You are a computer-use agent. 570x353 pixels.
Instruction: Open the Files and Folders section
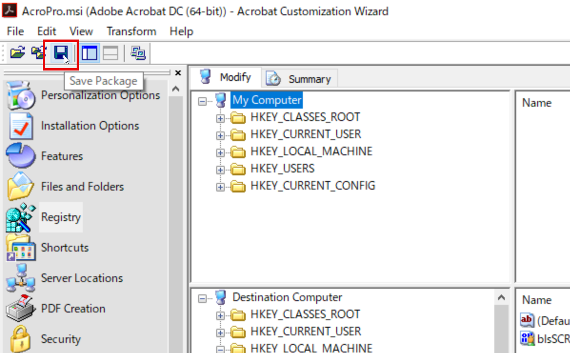coord(82,186)
